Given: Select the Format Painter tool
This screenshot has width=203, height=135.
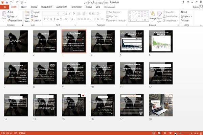Looking at the screenshot, I should point(15,21).
